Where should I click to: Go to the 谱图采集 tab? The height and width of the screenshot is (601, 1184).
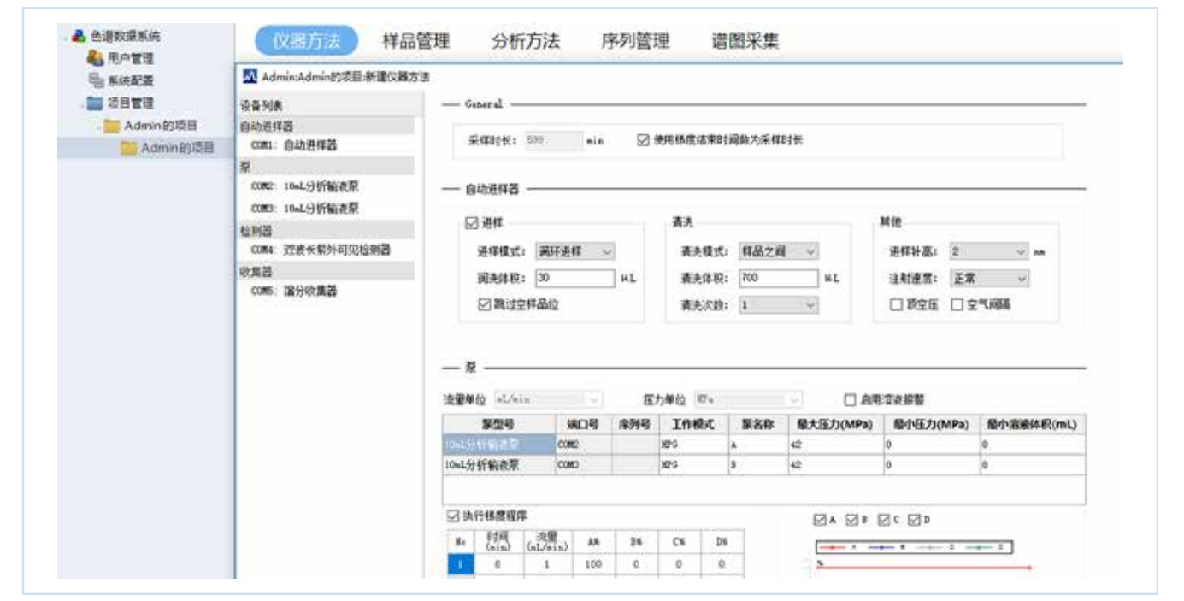(x=745, y=41)
